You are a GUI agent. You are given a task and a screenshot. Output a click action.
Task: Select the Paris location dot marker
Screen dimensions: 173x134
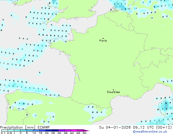103,38
